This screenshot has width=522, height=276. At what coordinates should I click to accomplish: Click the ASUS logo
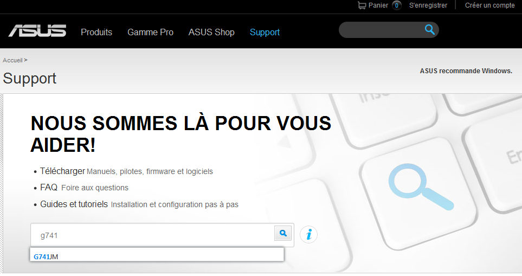click(x=37, y=31)
